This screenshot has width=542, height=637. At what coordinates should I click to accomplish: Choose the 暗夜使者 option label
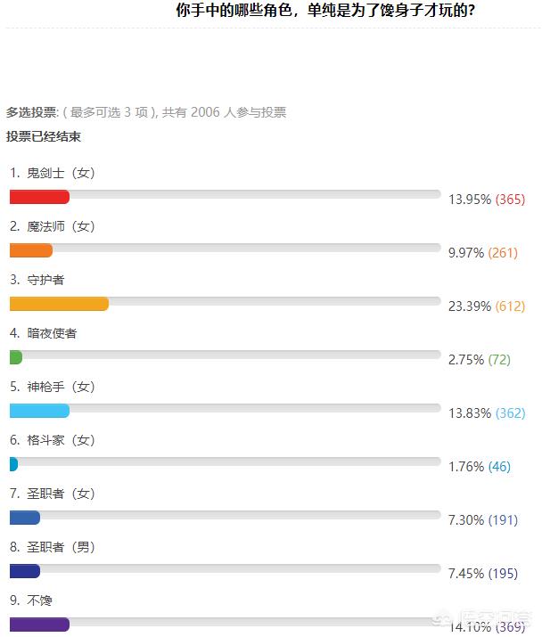[53, 333]
